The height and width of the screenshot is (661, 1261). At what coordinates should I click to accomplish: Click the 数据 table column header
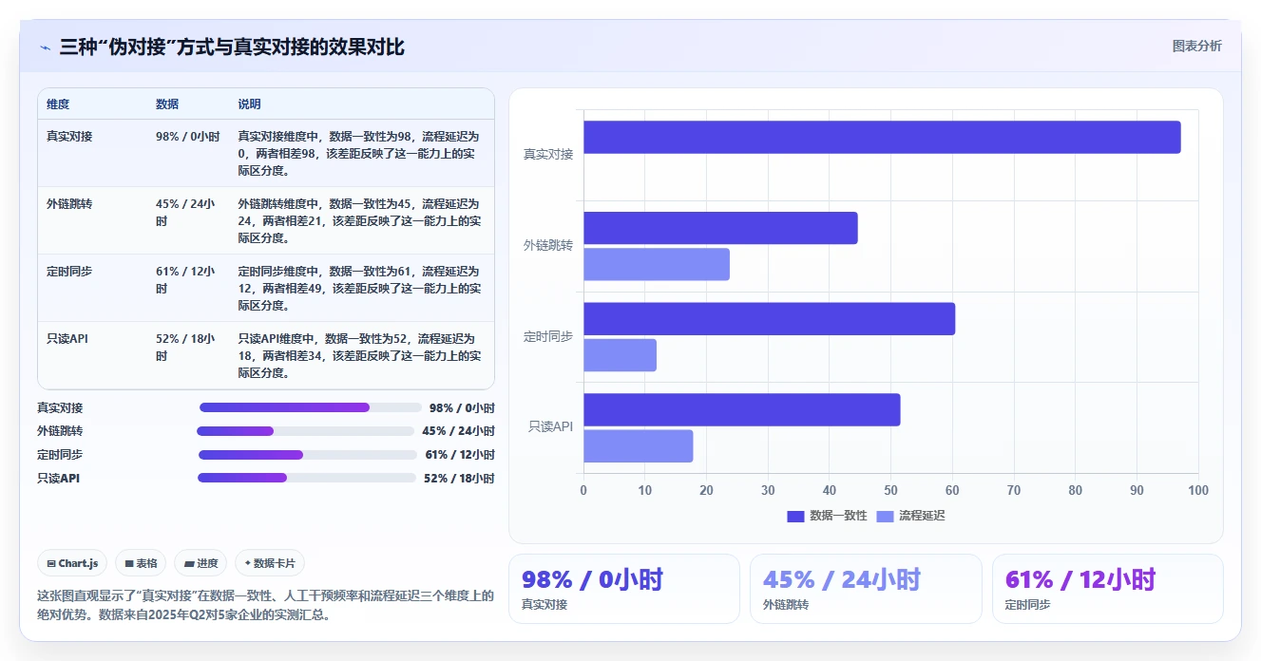point(167,104)
